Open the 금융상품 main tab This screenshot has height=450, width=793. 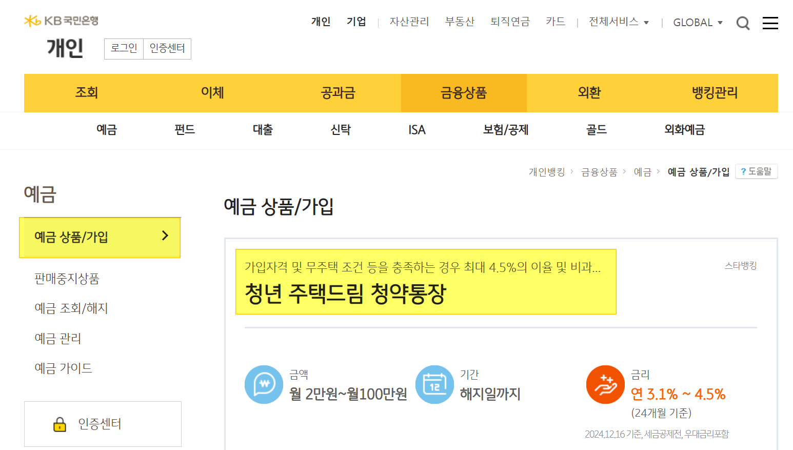point(464,93)
